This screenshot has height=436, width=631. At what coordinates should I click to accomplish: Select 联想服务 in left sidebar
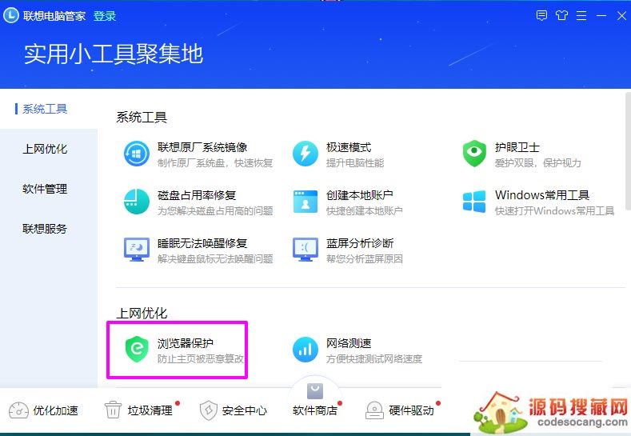pos(45,229)
